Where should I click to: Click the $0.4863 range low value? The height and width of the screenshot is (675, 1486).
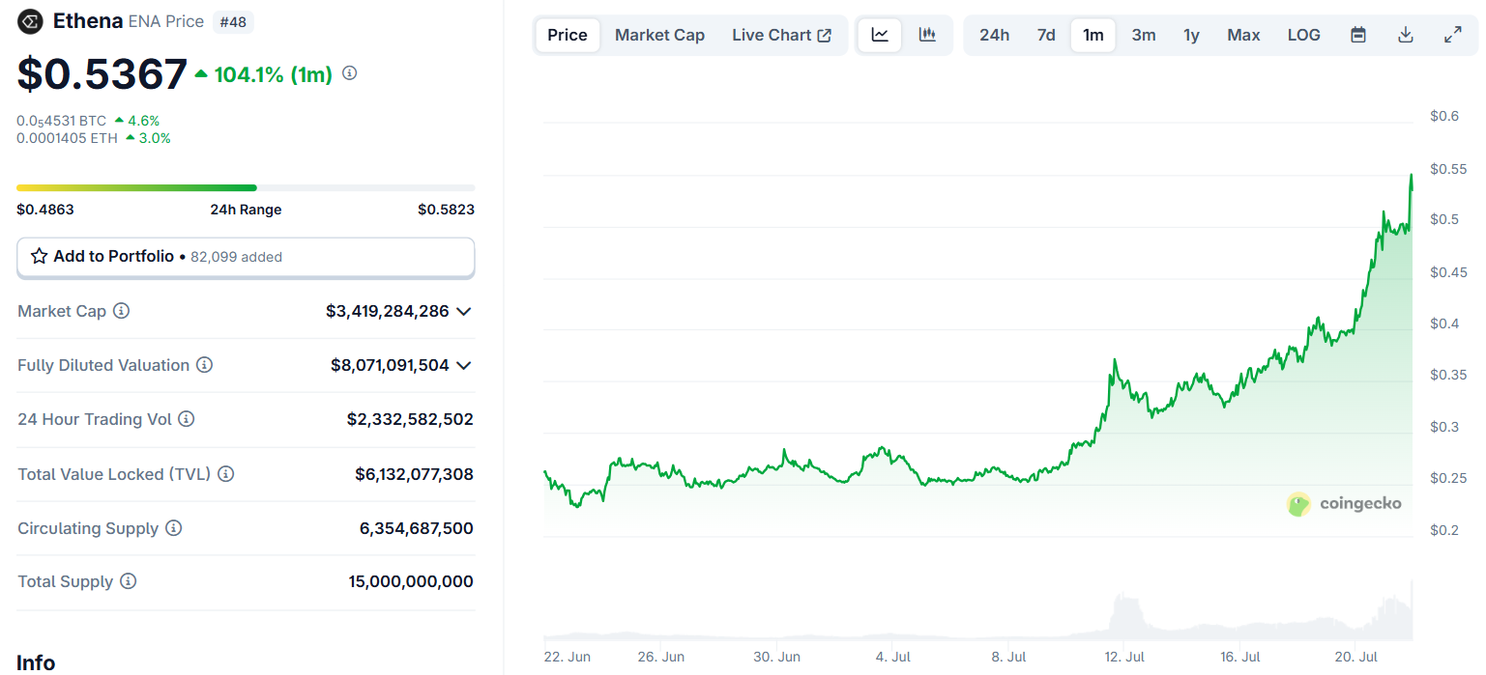coord(45,210)
